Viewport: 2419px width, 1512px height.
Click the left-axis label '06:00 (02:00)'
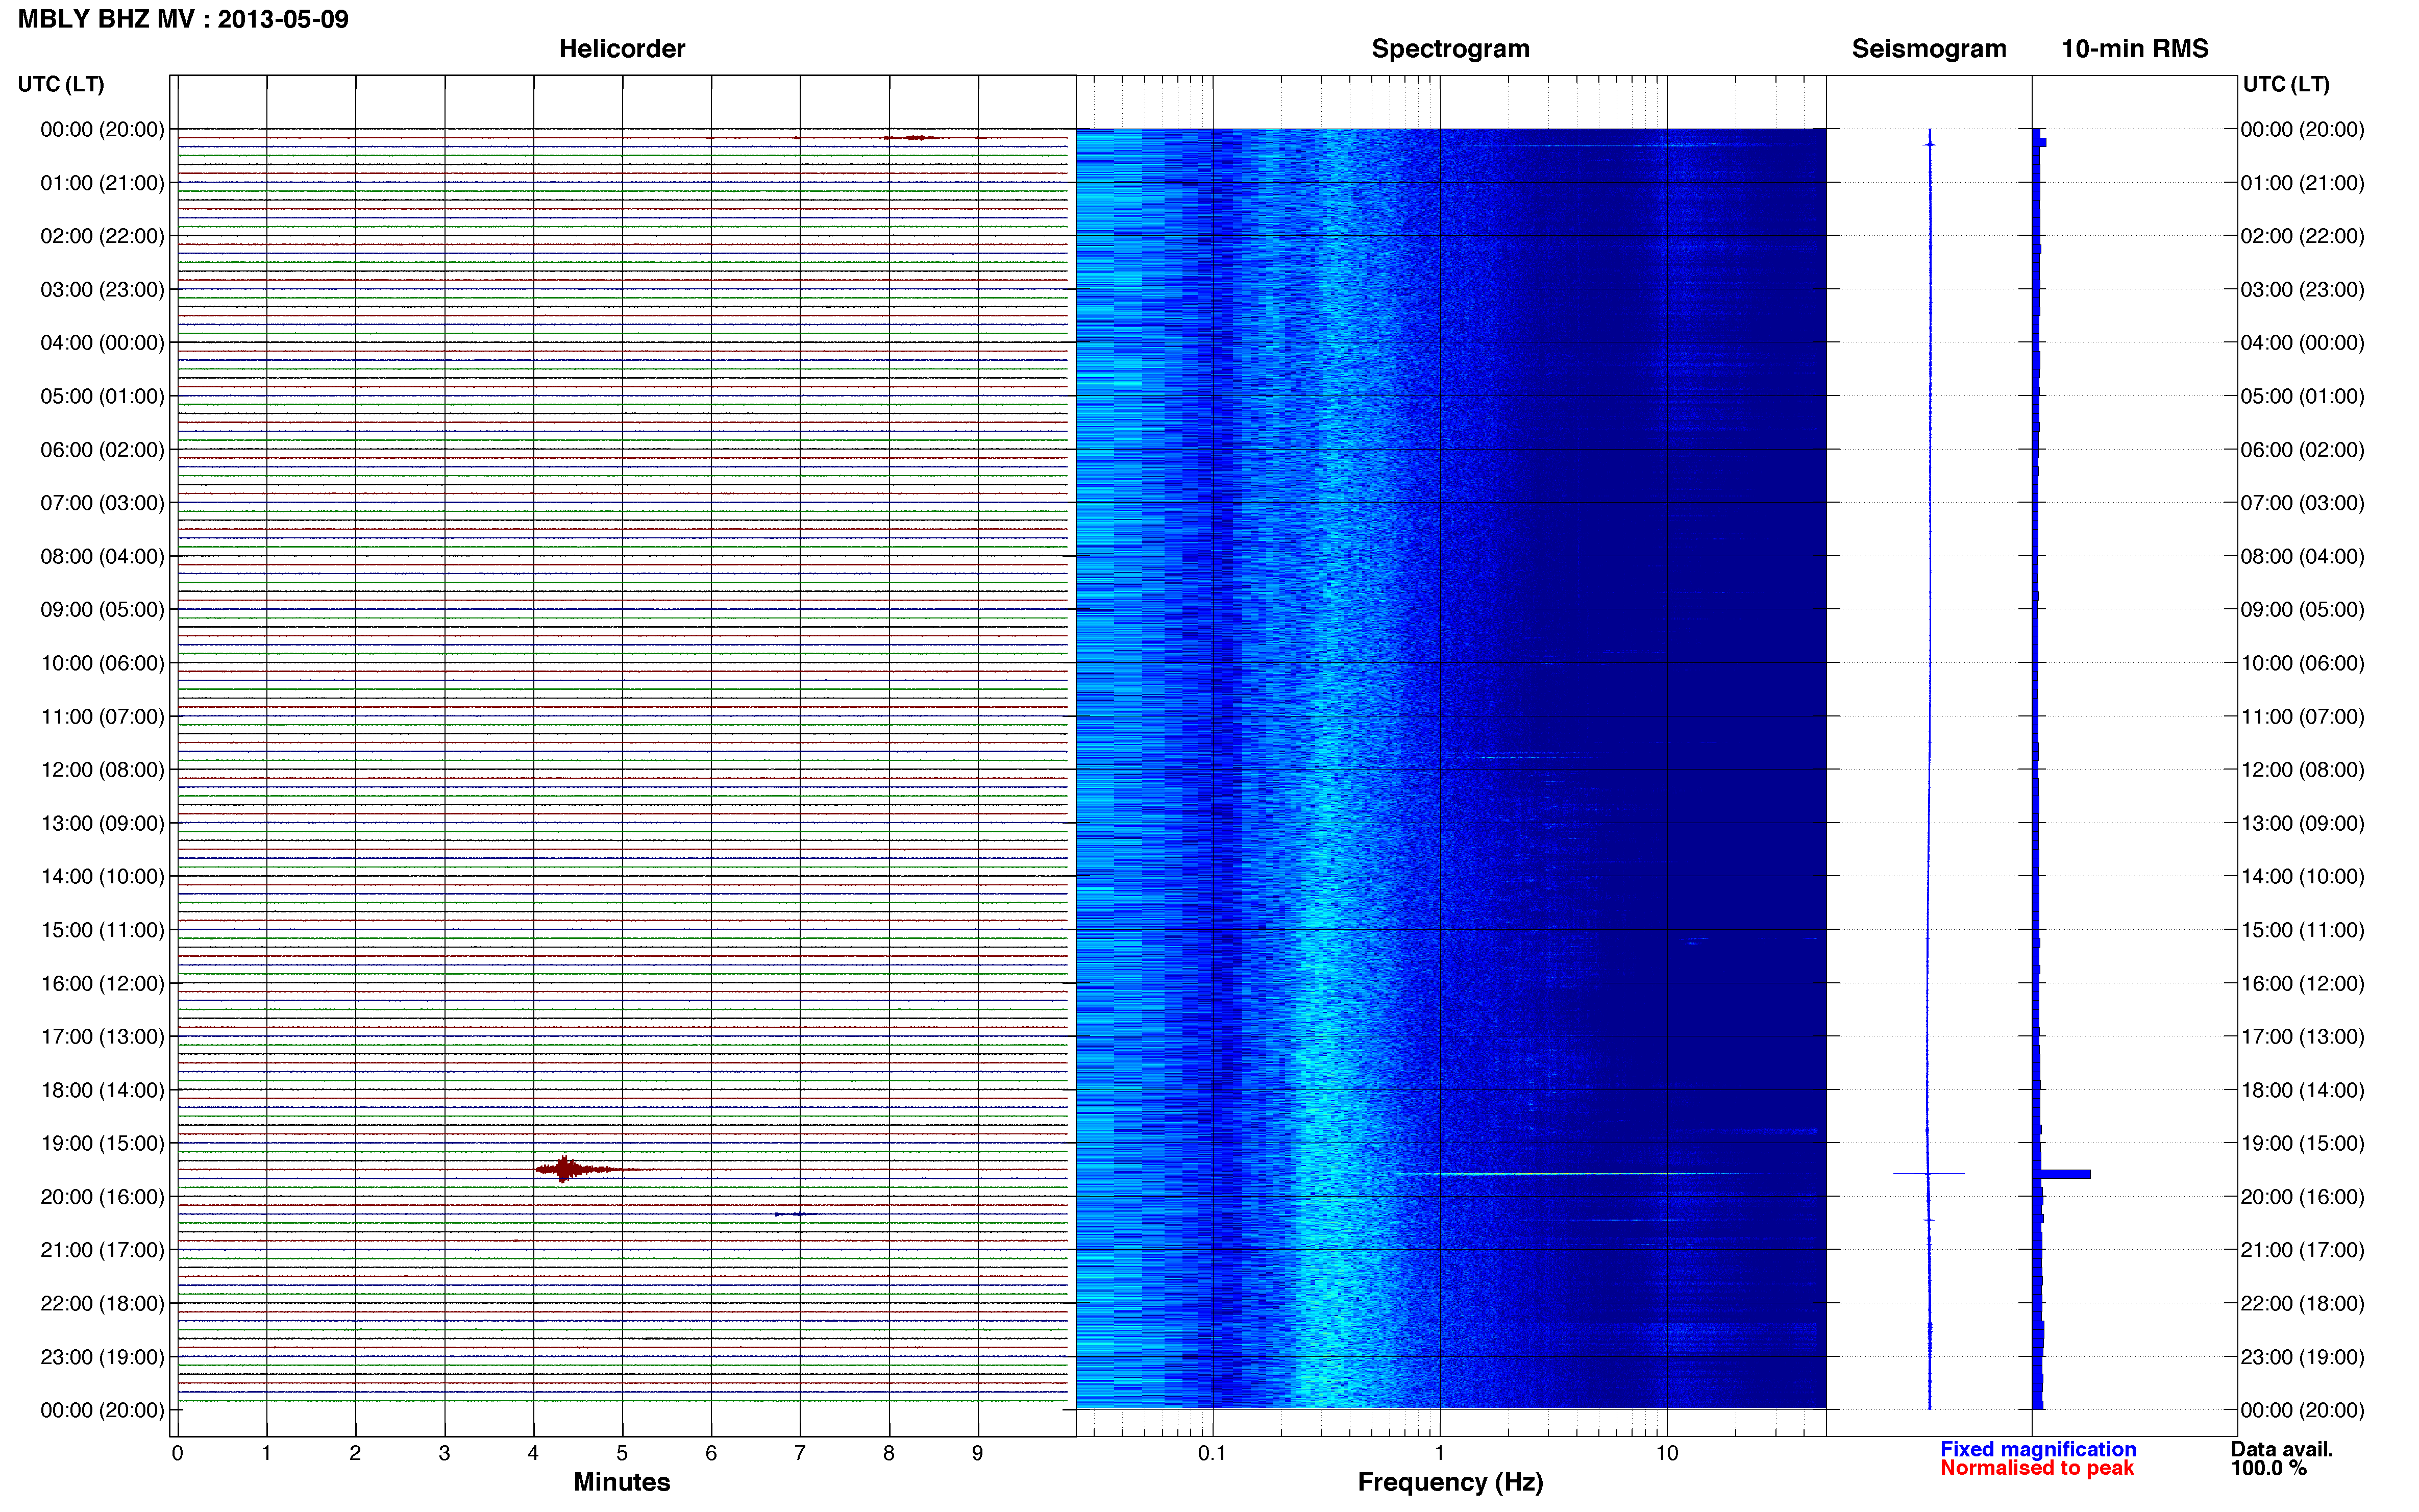[102, 450]
